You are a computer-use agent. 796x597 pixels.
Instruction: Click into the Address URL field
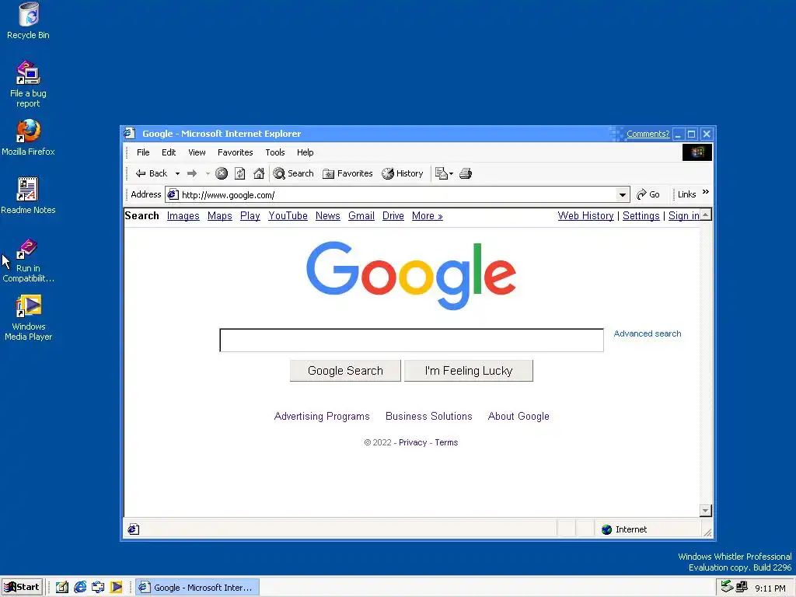(x=398, y=195)
